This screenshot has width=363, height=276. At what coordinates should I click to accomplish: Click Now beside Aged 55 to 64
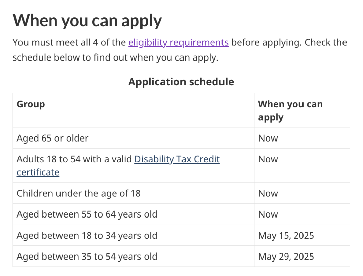pyautogui.click(x=268, y=214)
